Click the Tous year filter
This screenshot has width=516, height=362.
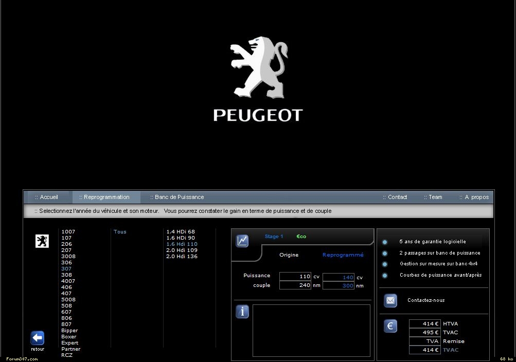120,232
